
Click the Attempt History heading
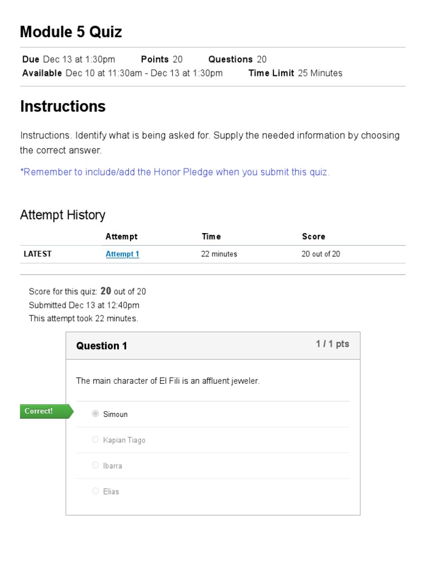click(x=63, y=215)
